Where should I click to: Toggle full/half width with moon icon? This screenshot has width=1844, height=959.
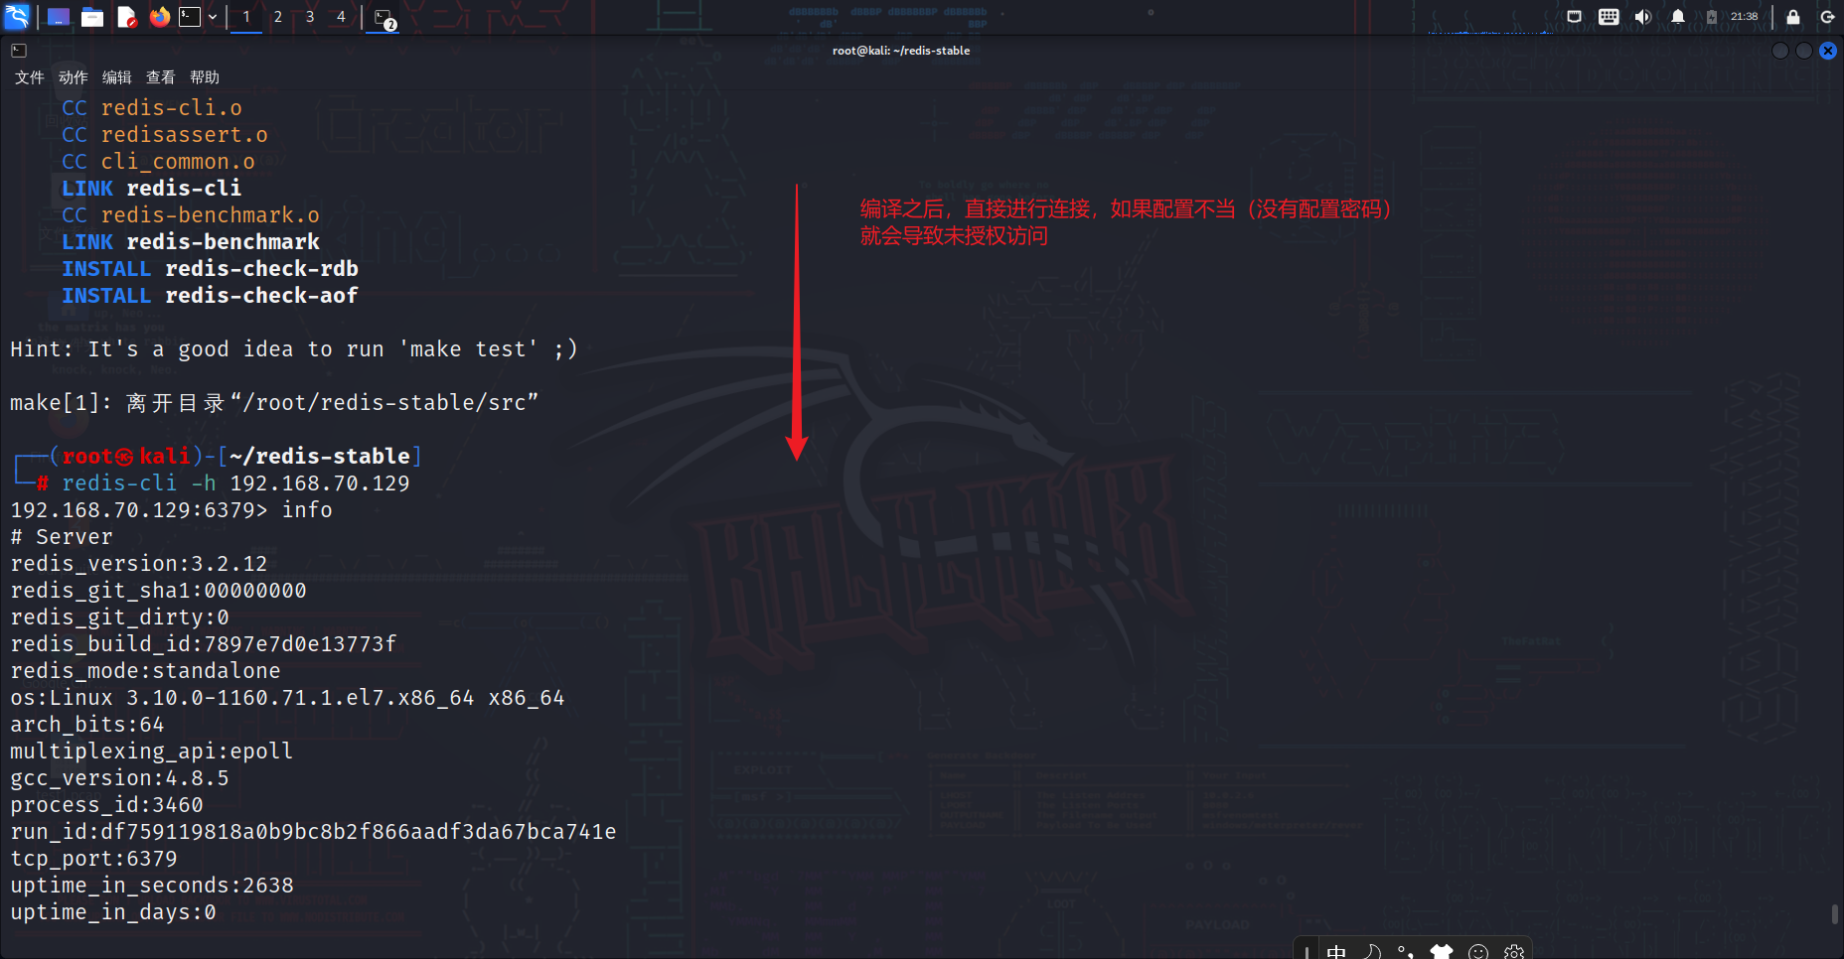(1371, 949)
